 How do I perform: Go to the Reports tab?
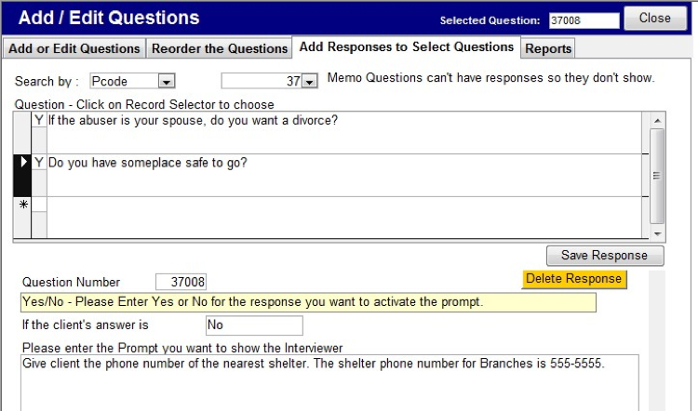click(547, 48)
